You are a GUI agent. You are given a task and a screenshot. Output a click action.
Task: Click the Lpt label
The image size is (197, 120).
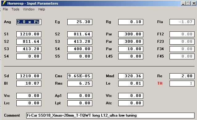[x=58, y=103]
